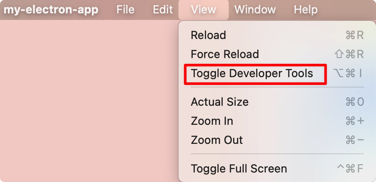Click the ⇧⌘R shortcut hint
This screenshot has width=376, height=182.
[x=349, y=54]
